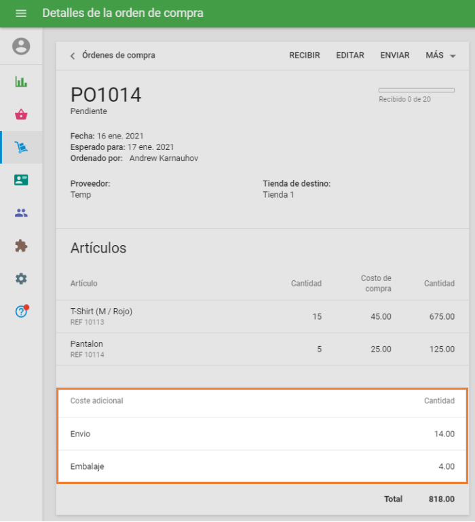Open the items shopping basket icon
475x522 pixels.
click(21, 114)
